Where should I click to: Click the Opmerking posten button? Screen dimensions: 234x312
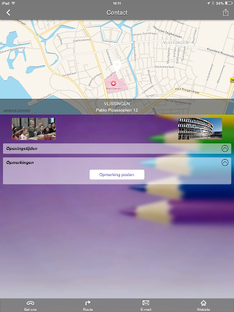(x=117, y=175)
